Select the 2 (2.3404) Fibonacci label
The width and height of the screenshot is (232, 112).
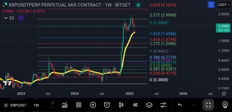pos(159,23)
